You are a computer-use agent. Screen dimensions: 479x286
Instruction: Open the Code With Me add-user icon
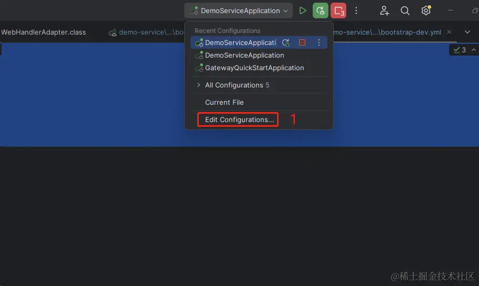[384, 10]
